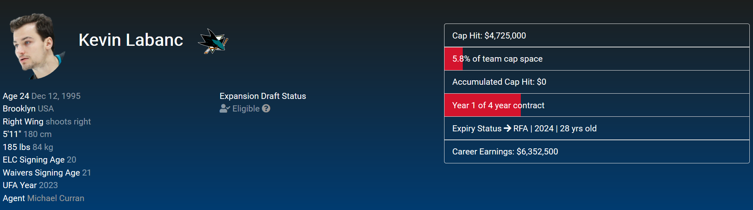Image resolution: width=753 pixels, height=210 pixels.
Task: Click the arrow icon in Expiry Status
Action: point(507,129)
